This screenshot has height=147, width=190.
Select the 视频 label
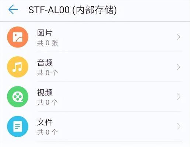click(x=45, y=92)
